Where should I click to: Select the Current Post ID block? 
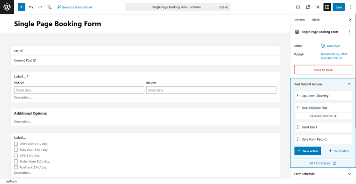click(145, 60)
